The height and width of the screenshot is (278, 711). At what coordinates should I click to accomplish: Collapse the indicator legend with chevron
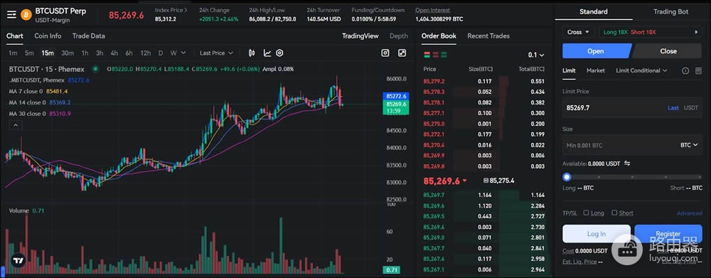click(16, 125)
